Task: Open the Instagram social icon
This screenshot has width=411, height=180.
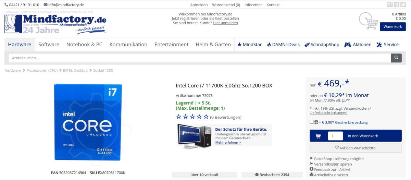Action: click(x=390, y=4)
